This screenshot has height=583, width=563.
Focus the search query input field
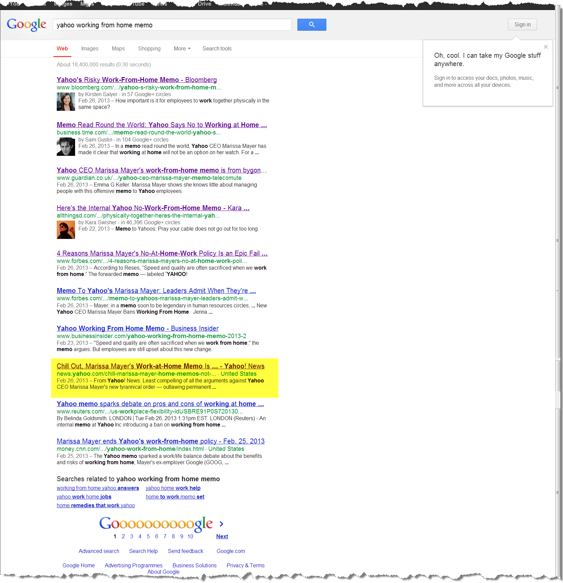(x=172, y=25)
